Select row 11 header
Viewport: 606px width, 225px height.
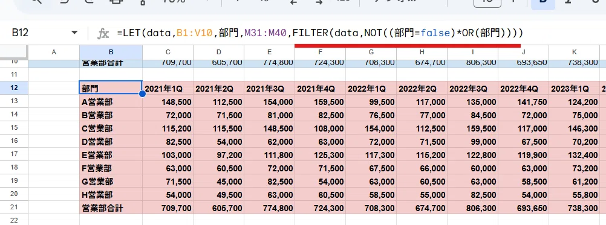click(x=14, y=74)
